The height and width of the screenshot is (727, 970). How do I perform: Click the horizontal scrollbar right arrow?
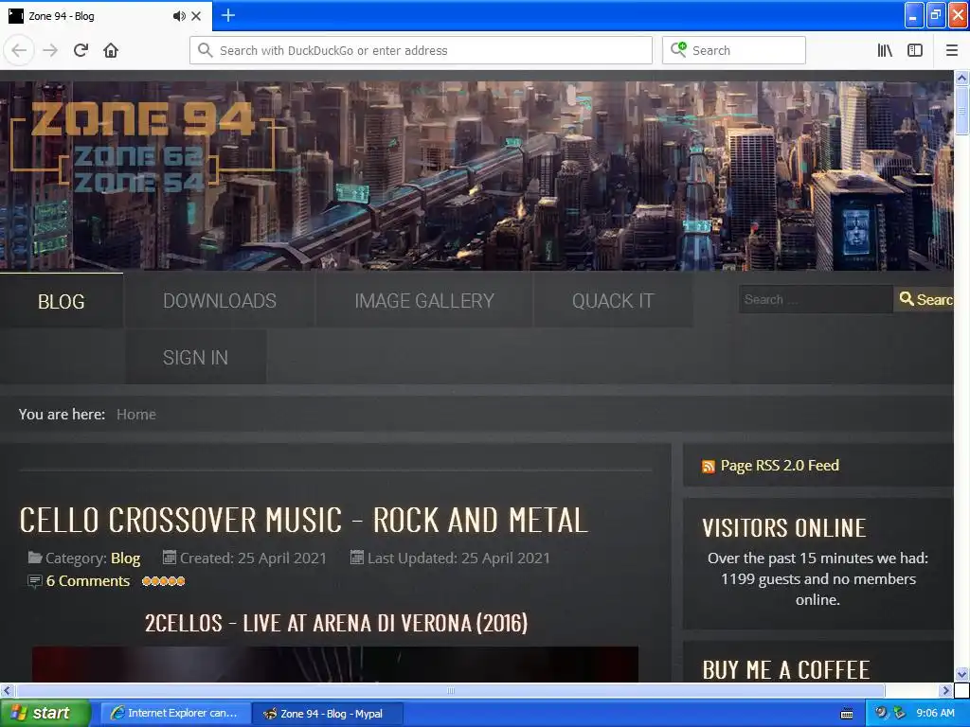(946, 690)
